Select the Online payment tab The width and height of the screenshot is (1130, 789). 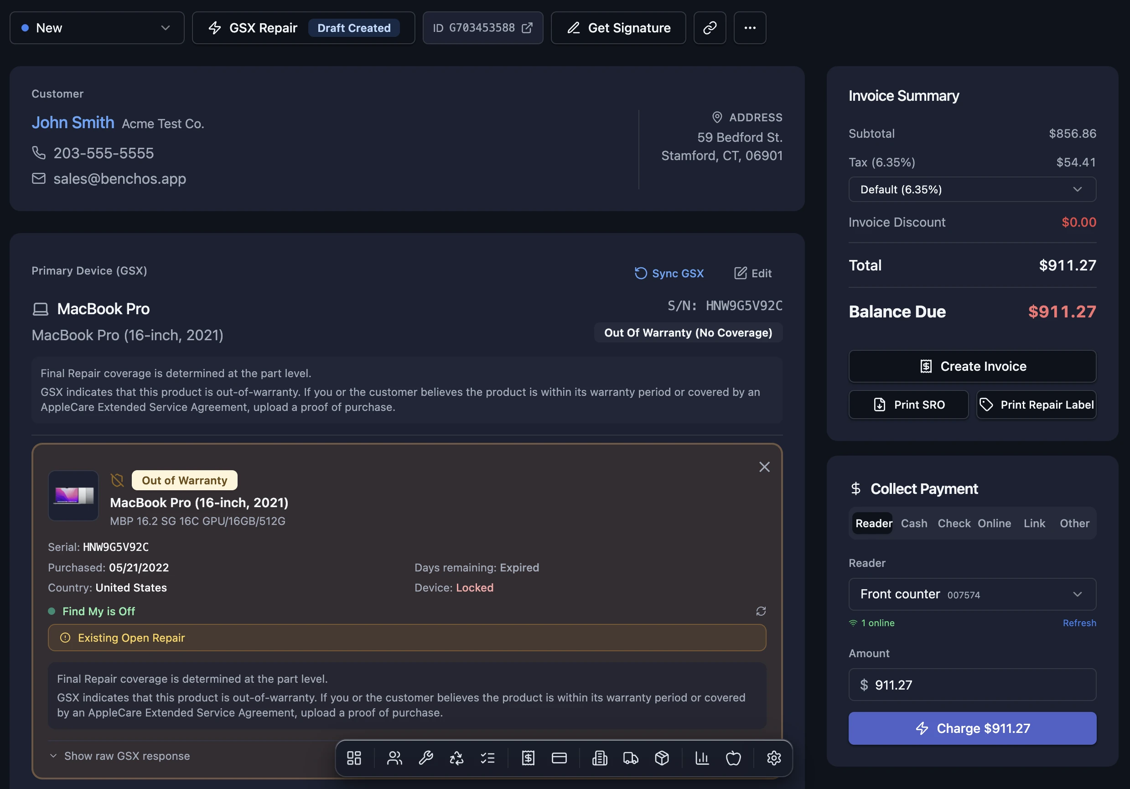point(994,523)
